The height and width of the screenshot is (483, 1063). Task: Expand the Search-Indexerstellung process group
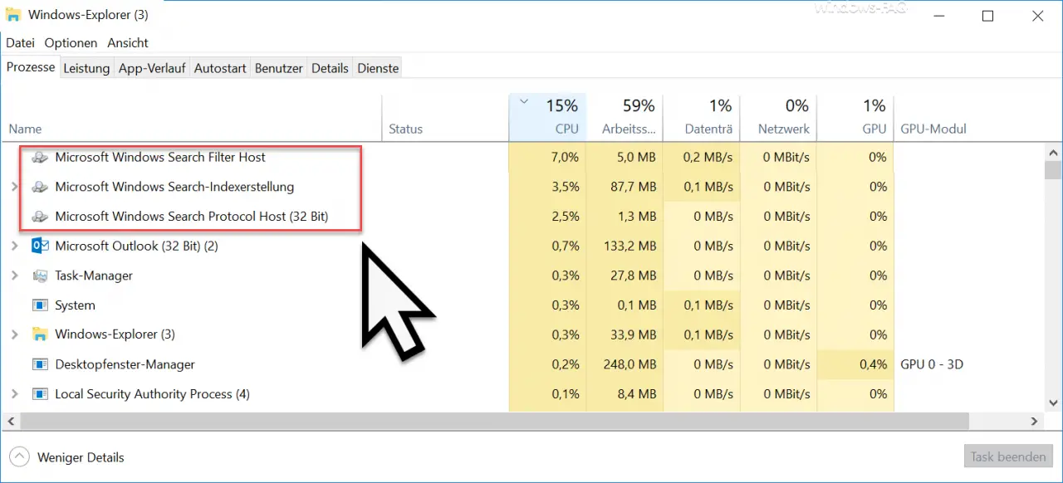tap(14, 187)
